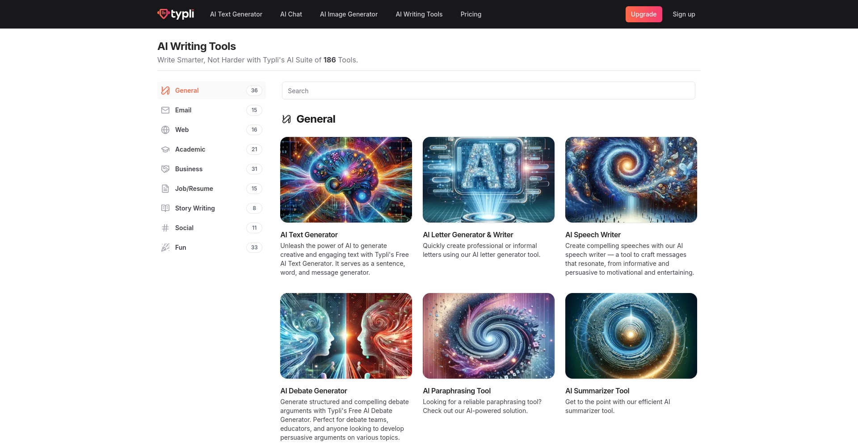Viewport: 858px width, 446px height.
Task: Open the AI Debate Generator title link
Action: [x=313, y=391]
